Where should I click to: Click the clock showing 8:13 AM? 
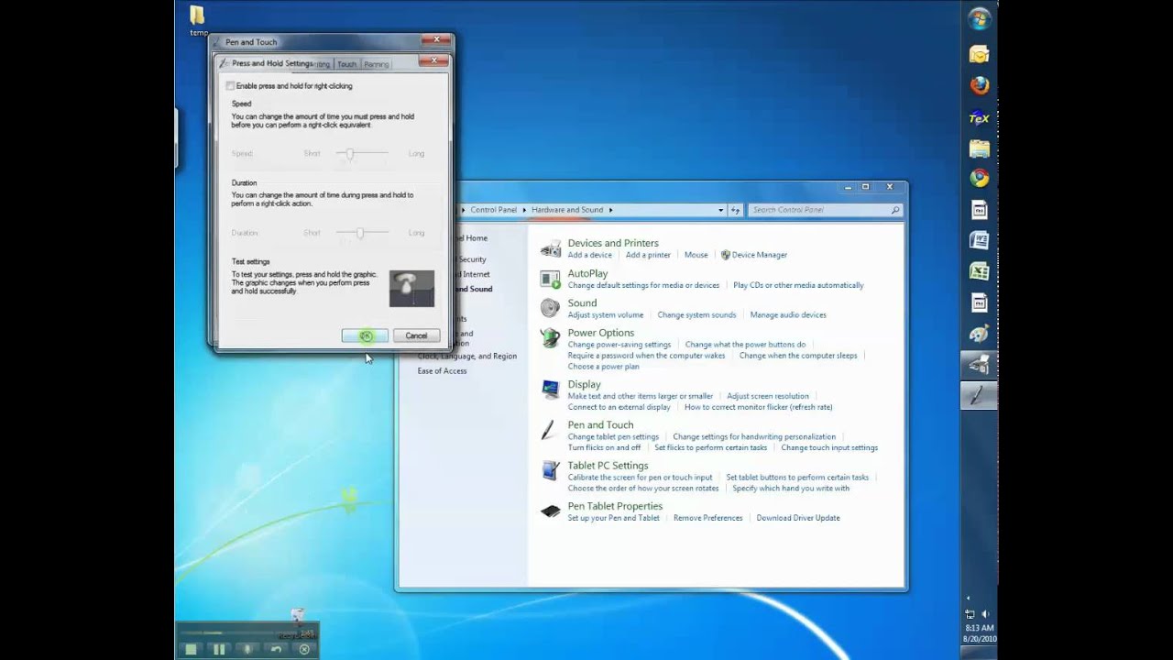pos(980,628)
